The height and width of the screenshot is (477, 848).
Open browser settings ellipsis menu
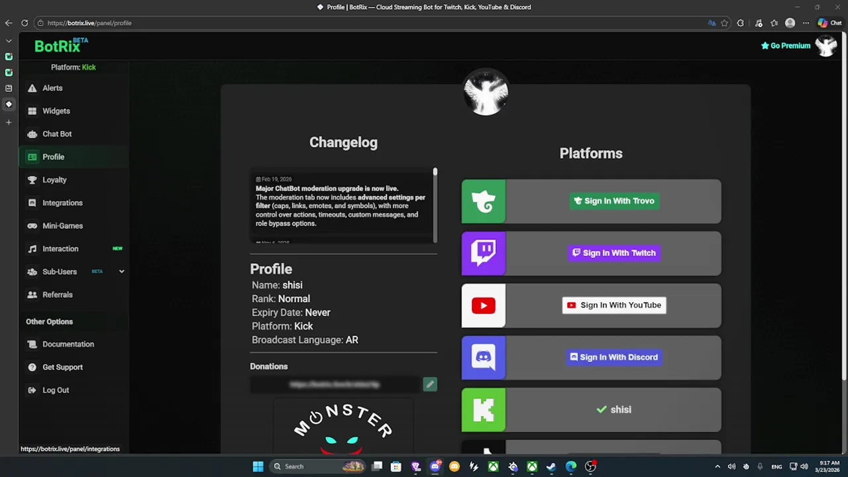point(806,23)
